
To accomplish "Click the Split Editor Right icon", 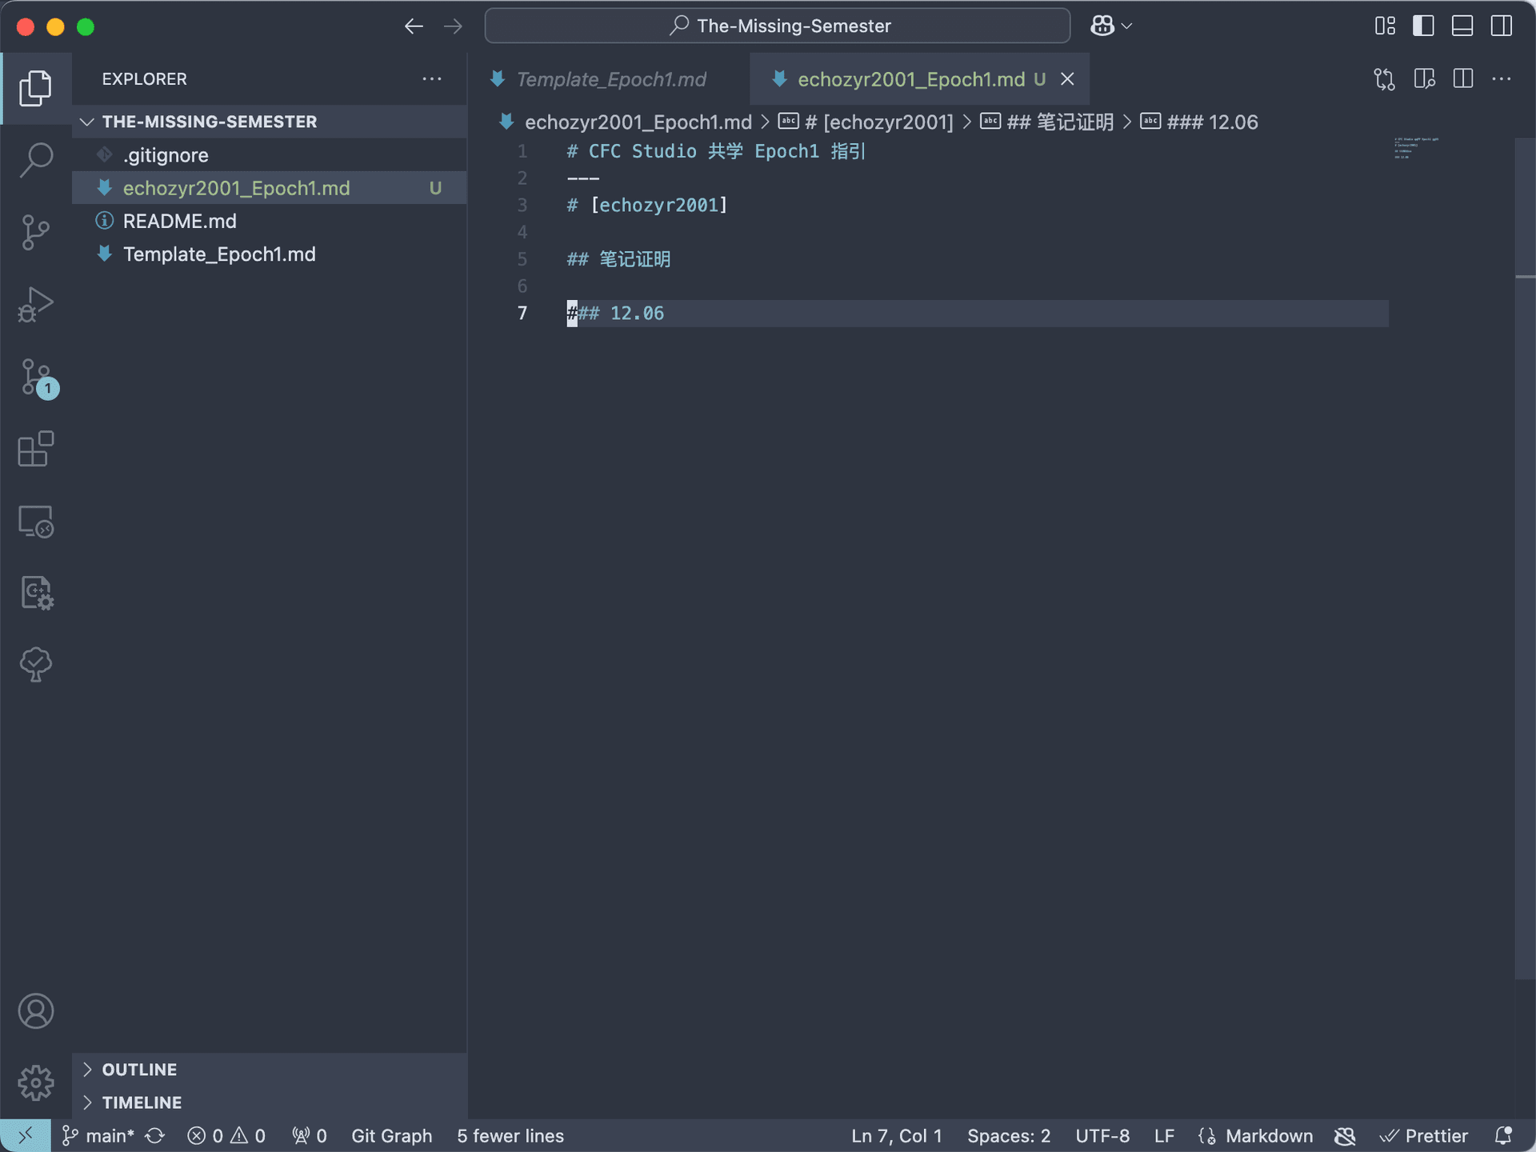I will 1462,79.
